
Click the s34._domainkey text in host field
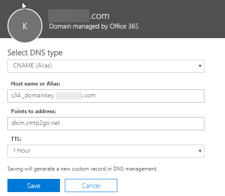coord(33,96)
